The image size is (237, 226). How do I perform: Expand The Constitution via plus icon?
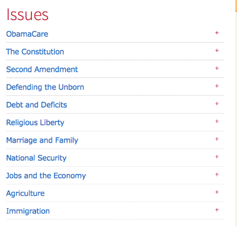pyautogui.click(x=217, y=50)
